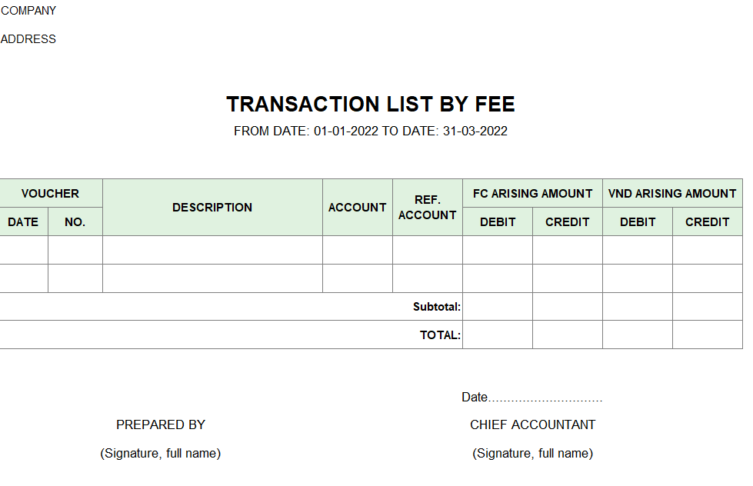This screenshot has width=753, height=486.
Task: Select the VOUCHER header cell
Action: pyautogui.click(x=51, y=194)
